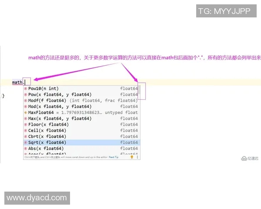Click the function icon next to Floor
261x209 pixels.
tap(26, 125)
